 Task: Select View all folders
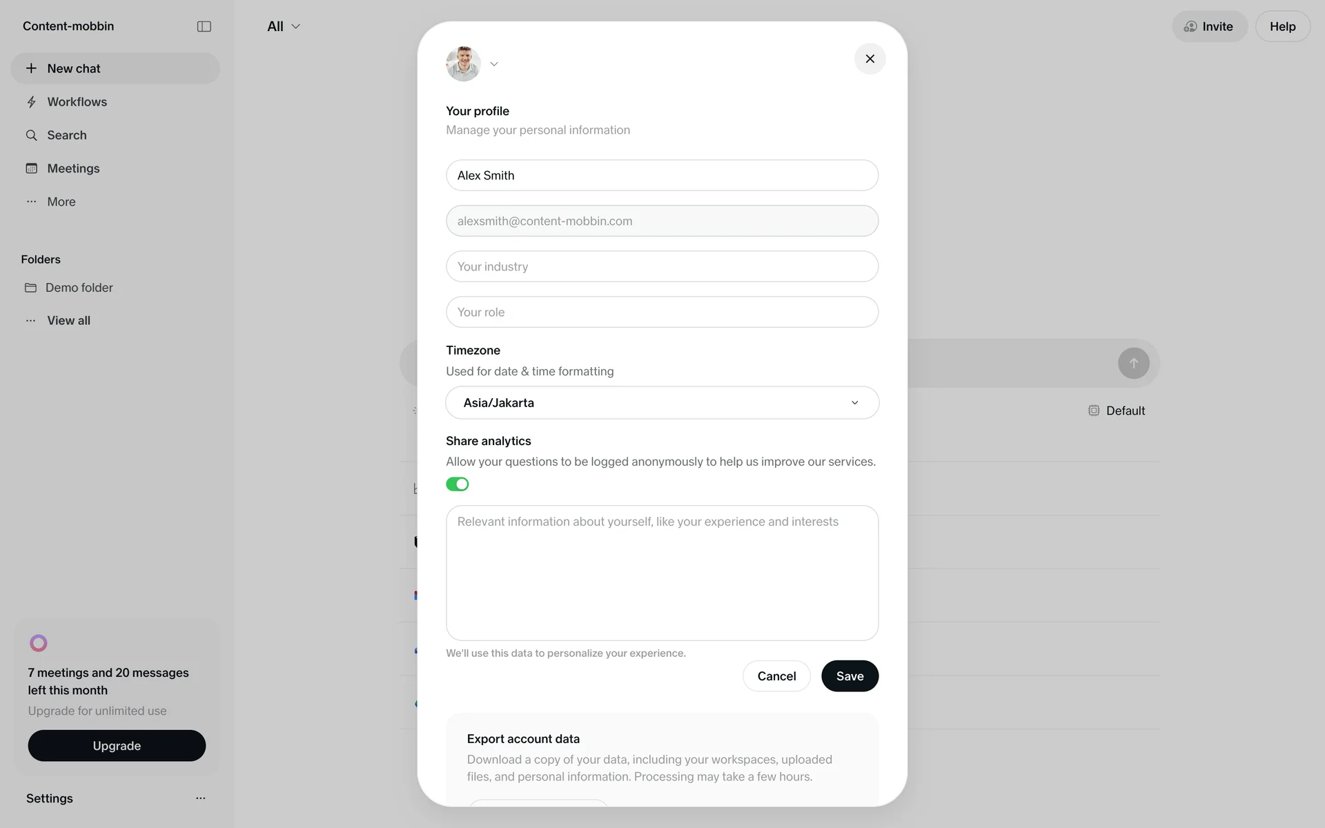[68, 321]
